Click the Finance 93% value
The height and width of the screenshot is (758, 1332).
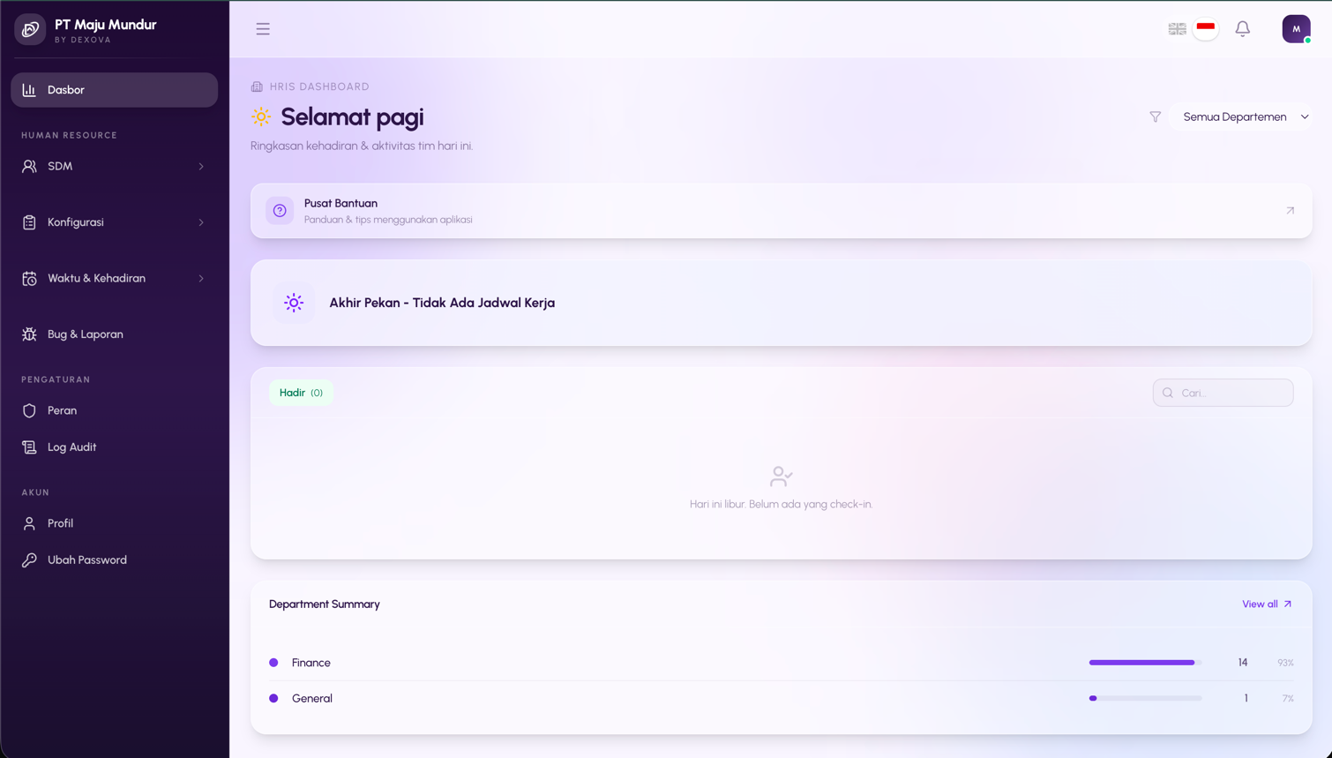(1285, 663)
